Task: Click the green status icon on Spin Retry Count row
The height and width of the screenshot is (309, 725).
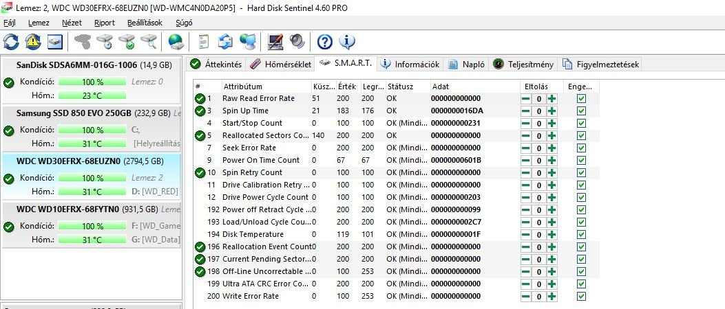Action: click(x=200, y=172)
